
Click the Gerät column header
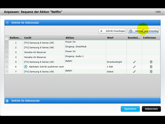pyautogui.click(x=43, y=38)
